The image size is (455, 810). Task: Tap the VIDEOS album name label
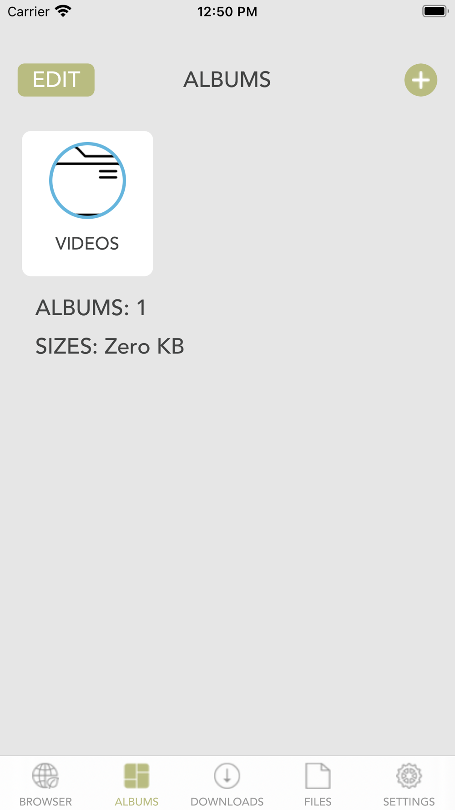coord(87,244)
